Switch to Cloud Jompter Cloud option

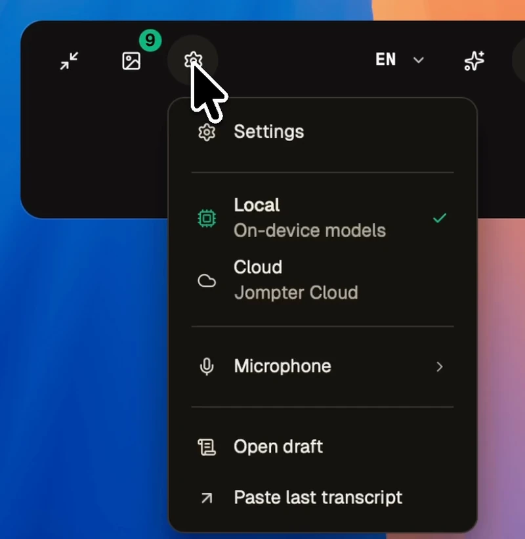(322, 280)
